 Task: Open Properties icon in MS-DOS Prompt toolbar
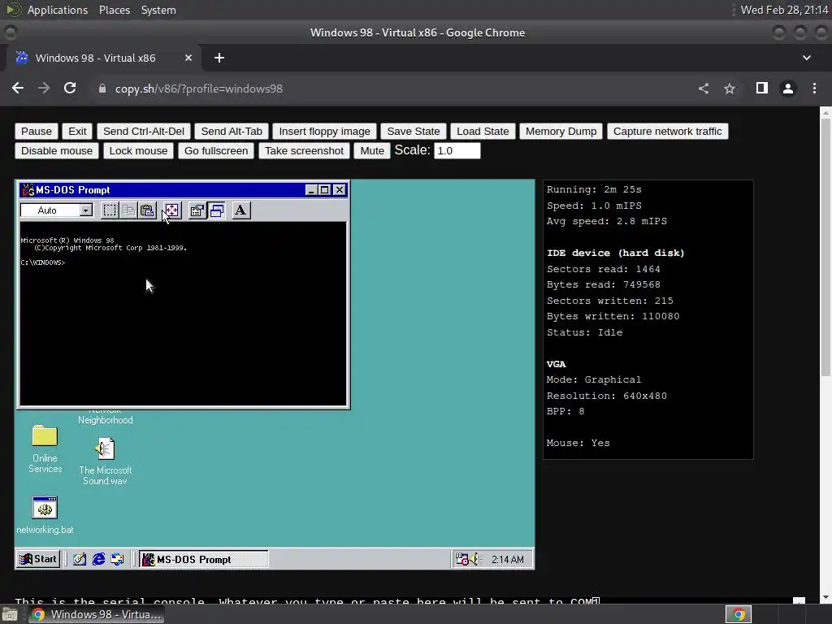[x=197, y=210]
